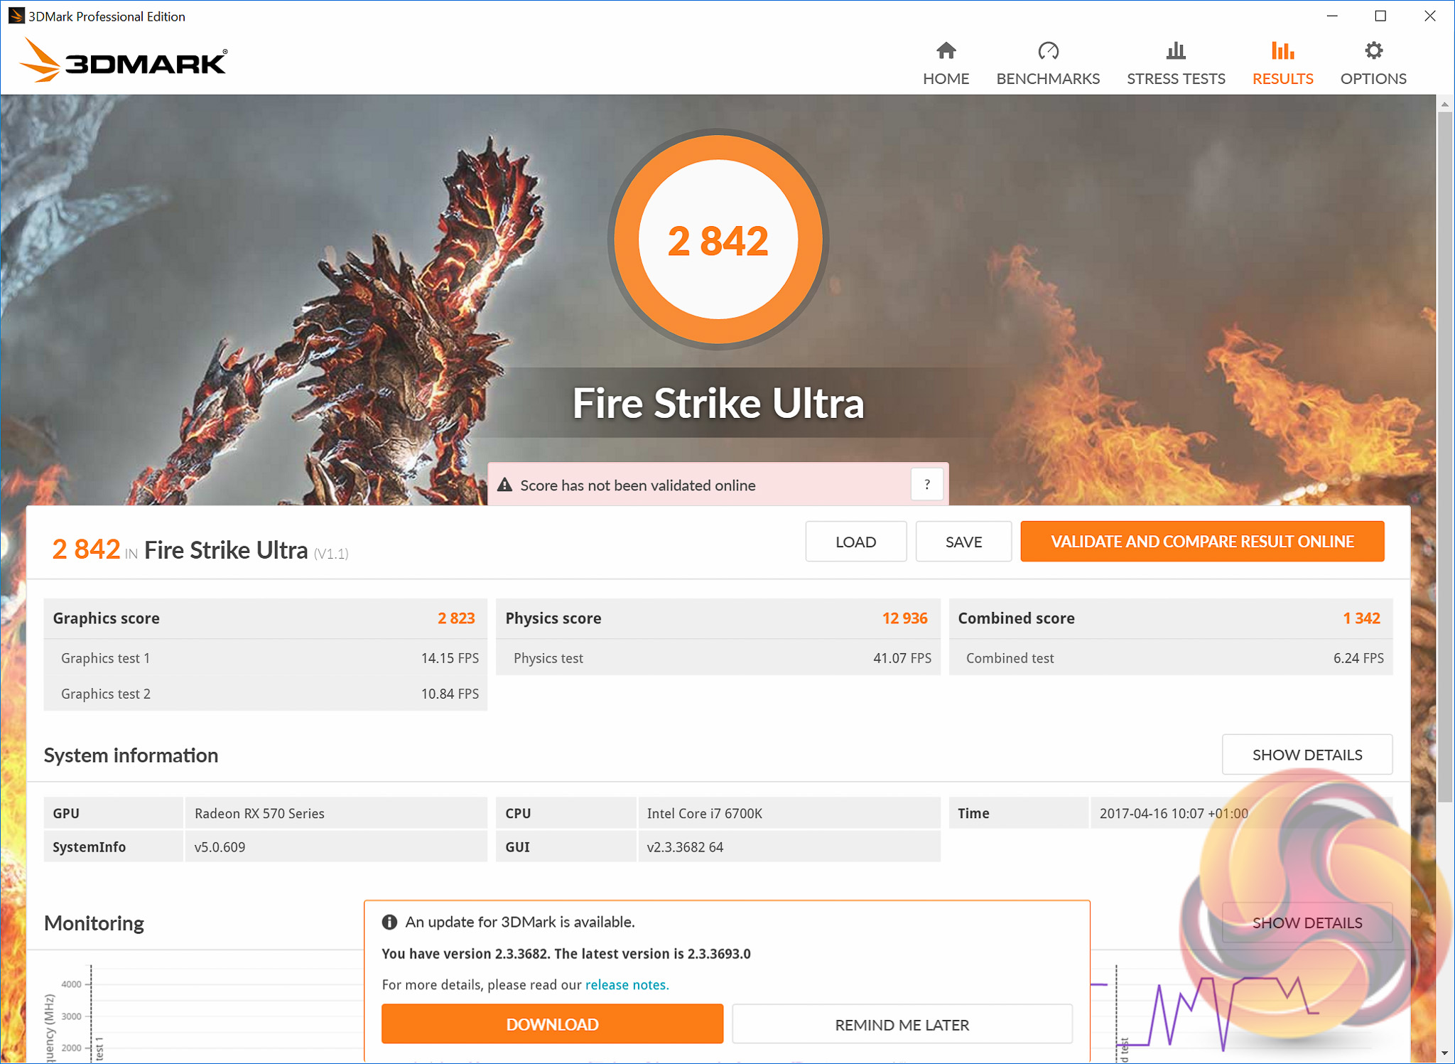Select the BENCHMARKS tab label
Image resolution: width=1455 pixels, height=1064 pixels.
1048,79
